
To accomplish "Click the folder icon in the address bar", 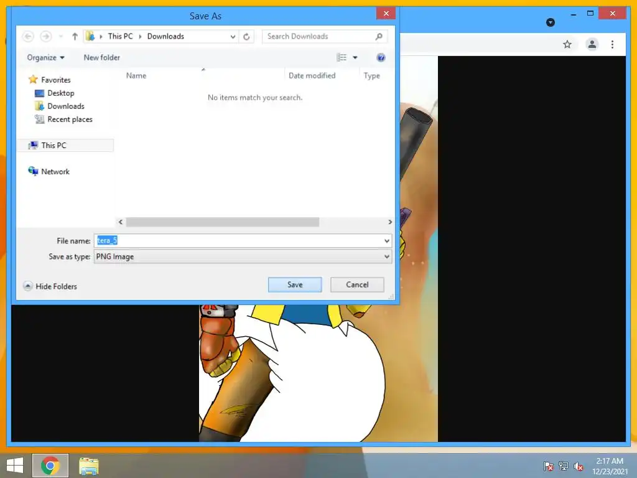I will (90, 36).
